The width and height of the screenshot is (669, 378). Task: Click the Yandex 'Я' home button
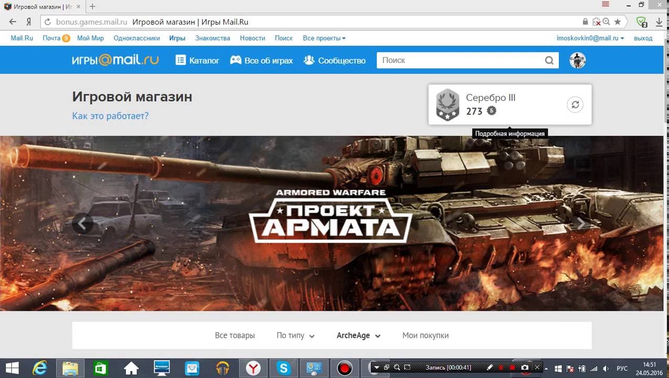(x=29, y=22)
